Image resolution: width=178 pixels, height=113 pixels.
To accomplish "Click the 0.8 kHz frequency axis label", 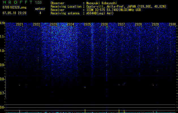I will (x=2, y=79).
